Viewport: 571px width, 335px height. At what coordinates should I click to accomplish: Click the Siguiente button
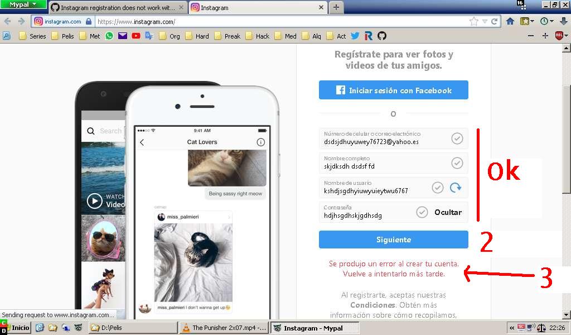pos(393,240)
